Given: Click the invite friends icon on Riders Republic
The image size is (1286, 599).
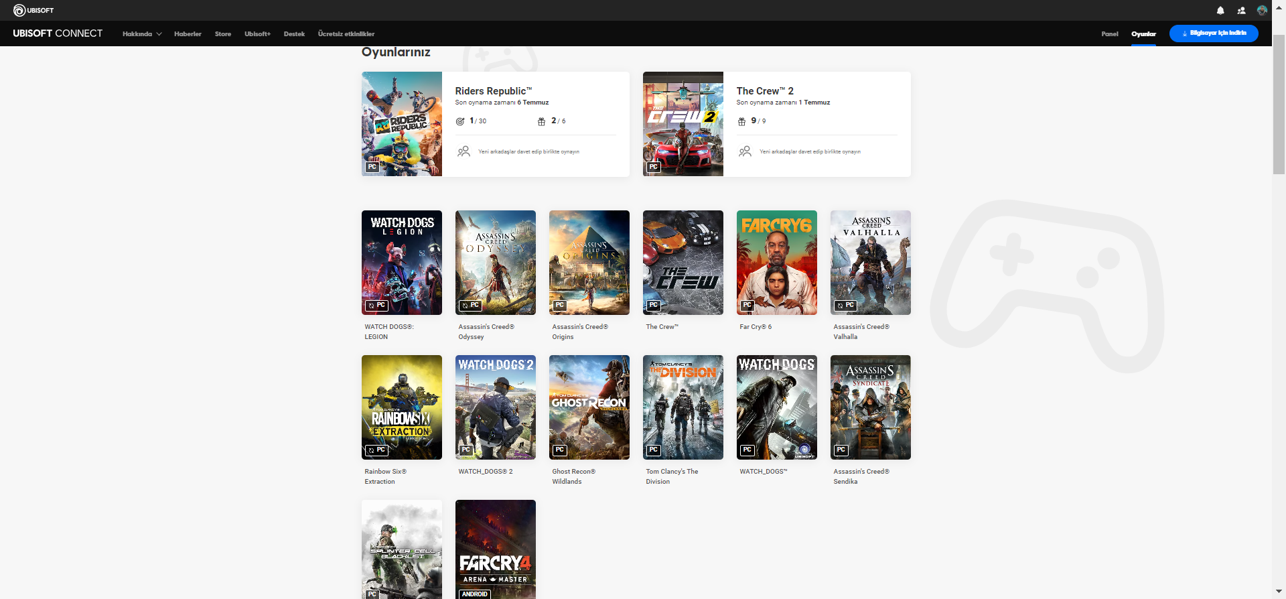Looking at the screenshot, I should click(463, 151).
